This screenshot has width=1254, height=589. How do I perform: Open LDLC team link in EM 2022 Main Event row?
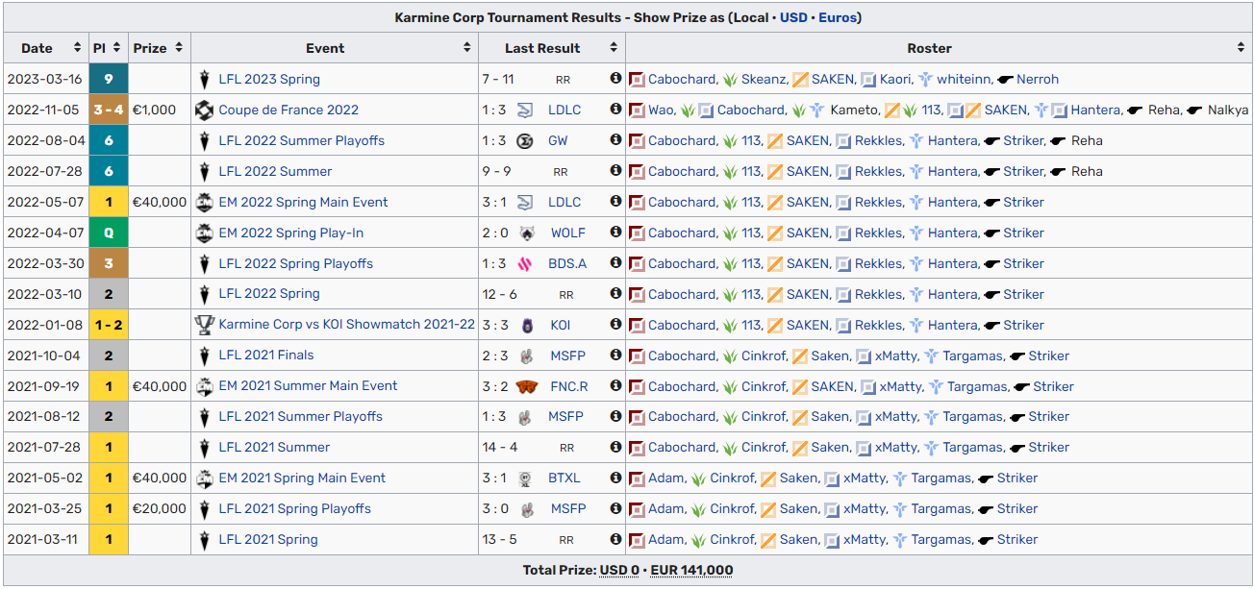point(564,202)
